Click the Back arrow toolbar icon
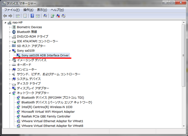The image size is (188, 136). [5, 16]
